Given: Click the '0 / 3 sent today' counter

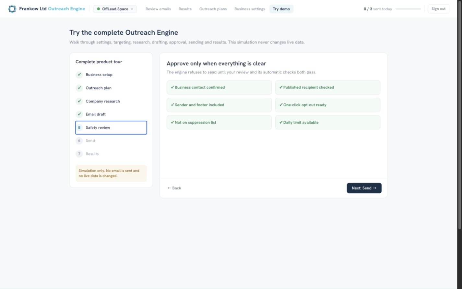Looking at the screenshot, I should (x=378, y=9).
